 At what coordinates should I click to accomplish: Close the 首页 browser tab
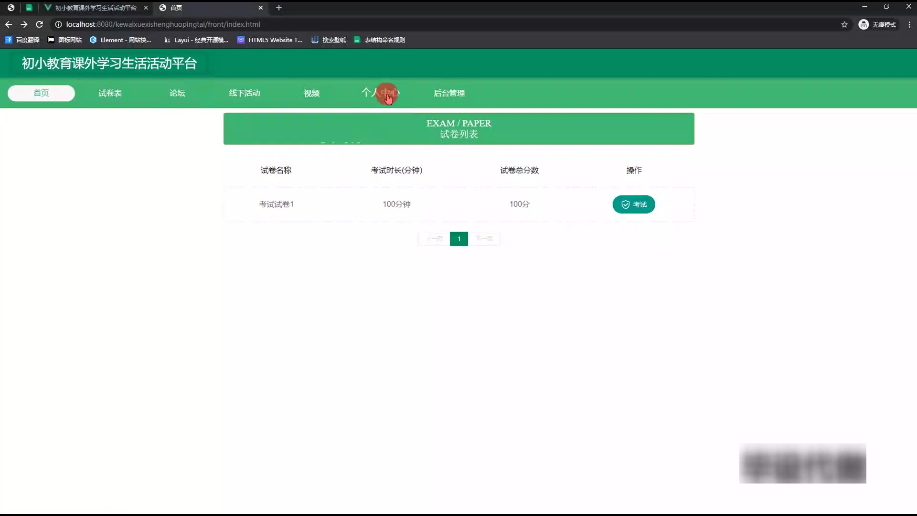tap(260, 8)
